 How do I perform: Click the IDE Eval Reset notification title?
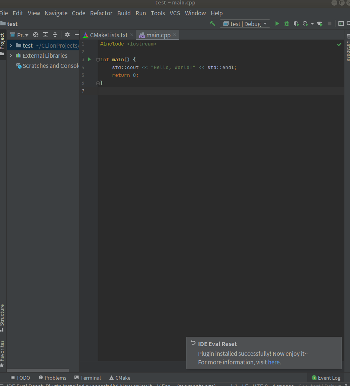click(x=217, y=344)
